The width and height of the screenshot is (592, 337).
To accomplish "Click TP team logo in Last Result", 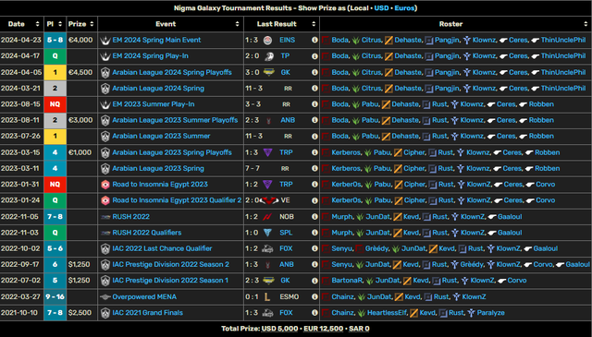I will coord(268,56).
